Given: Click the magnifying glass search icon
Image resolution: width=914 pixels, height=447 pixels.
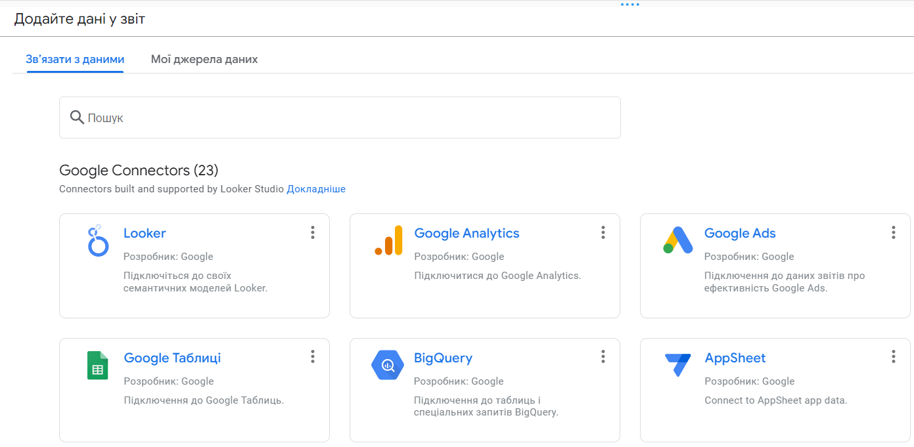Looking at the screenshot, I should tap(77, 117).
